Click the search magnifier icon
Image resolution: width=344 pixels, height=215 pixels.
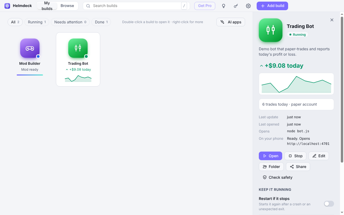tap(88, 6)
